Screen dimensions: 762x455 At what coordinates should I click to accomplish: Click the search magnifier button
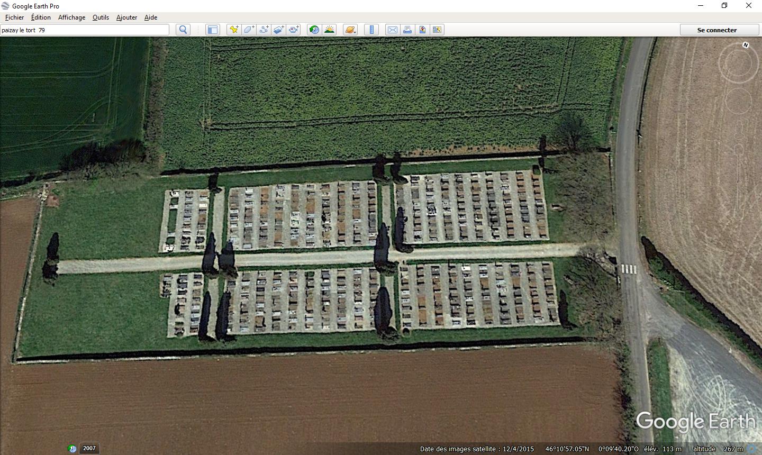[183, 30]
